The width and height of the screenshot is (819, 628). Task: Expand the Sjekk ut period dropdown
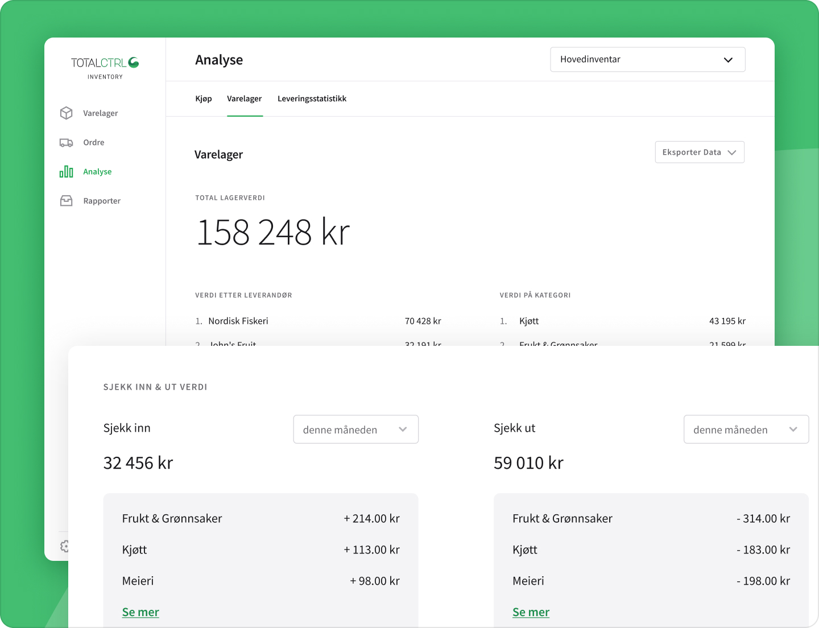[746, 429]
